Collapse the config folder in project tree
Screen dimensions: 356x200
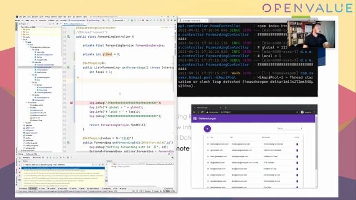click(x=31, y=49)
